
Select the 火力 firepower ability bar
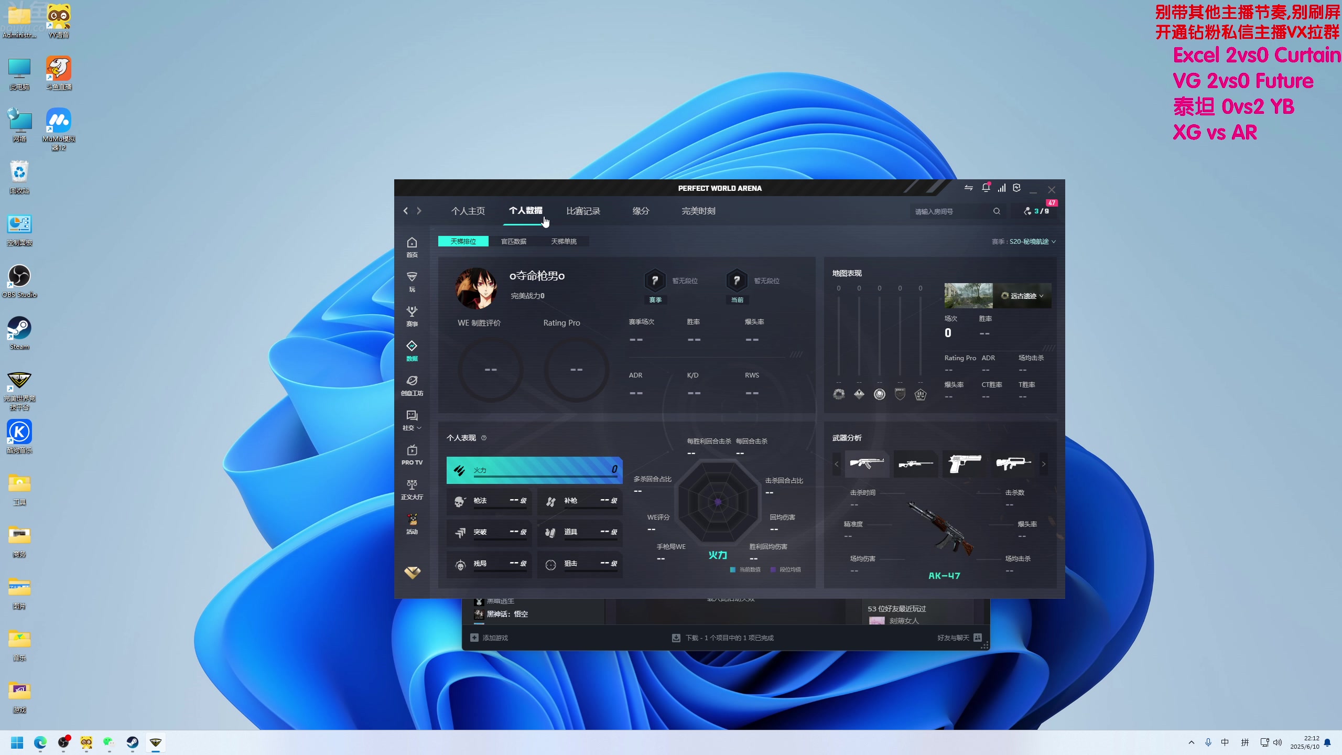point(534,470)
